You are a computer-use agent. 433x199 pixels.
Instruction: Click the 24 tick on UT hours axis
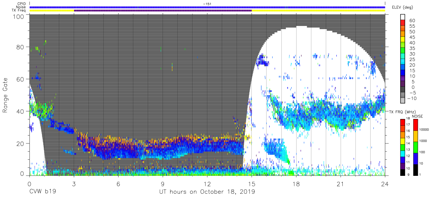385,184
